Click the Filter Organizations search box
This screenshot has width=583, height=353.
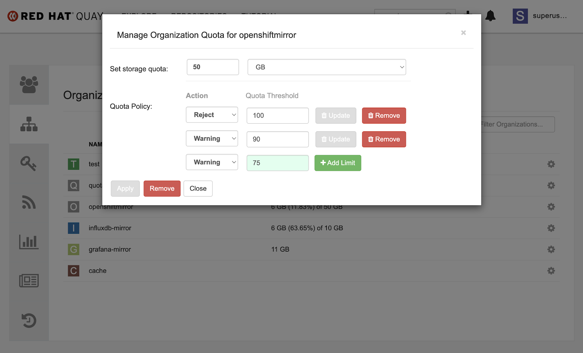coord(517,124)
